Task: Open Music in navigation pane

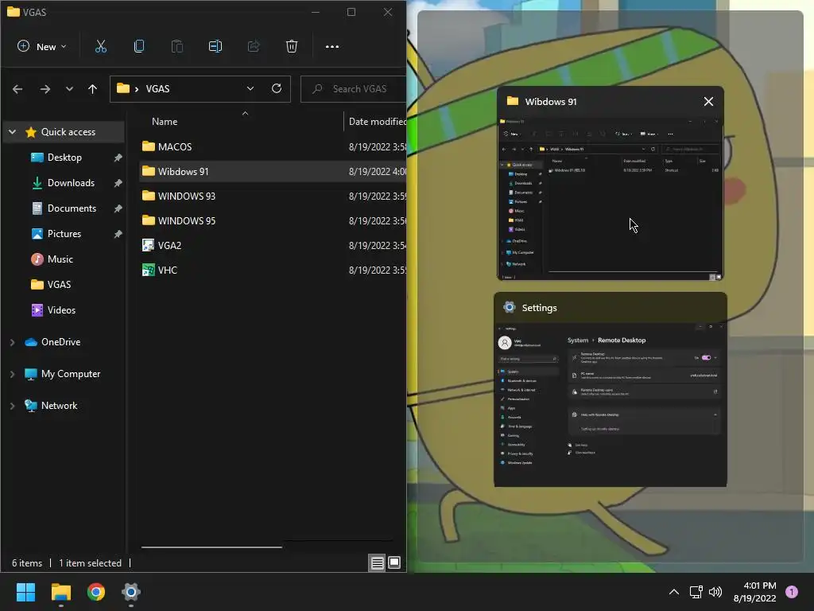Action: [60, 259]
